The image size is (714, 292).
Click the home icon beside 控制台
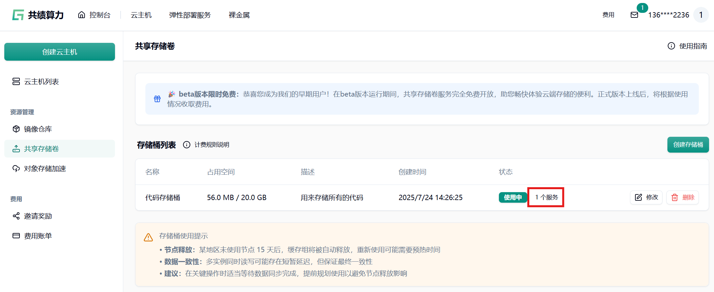click(x=81, y=15)
